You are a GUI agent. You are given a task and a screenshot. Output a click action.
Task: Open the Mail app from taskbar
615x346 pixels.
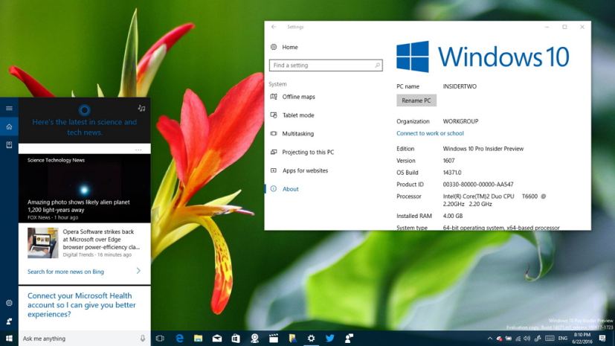[x=217, y=338]
